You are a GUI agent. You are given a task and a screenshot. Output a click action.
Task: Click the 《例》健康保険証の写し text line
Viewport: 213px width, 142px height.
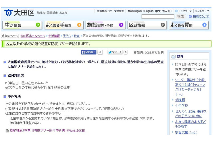pos(25,123)
